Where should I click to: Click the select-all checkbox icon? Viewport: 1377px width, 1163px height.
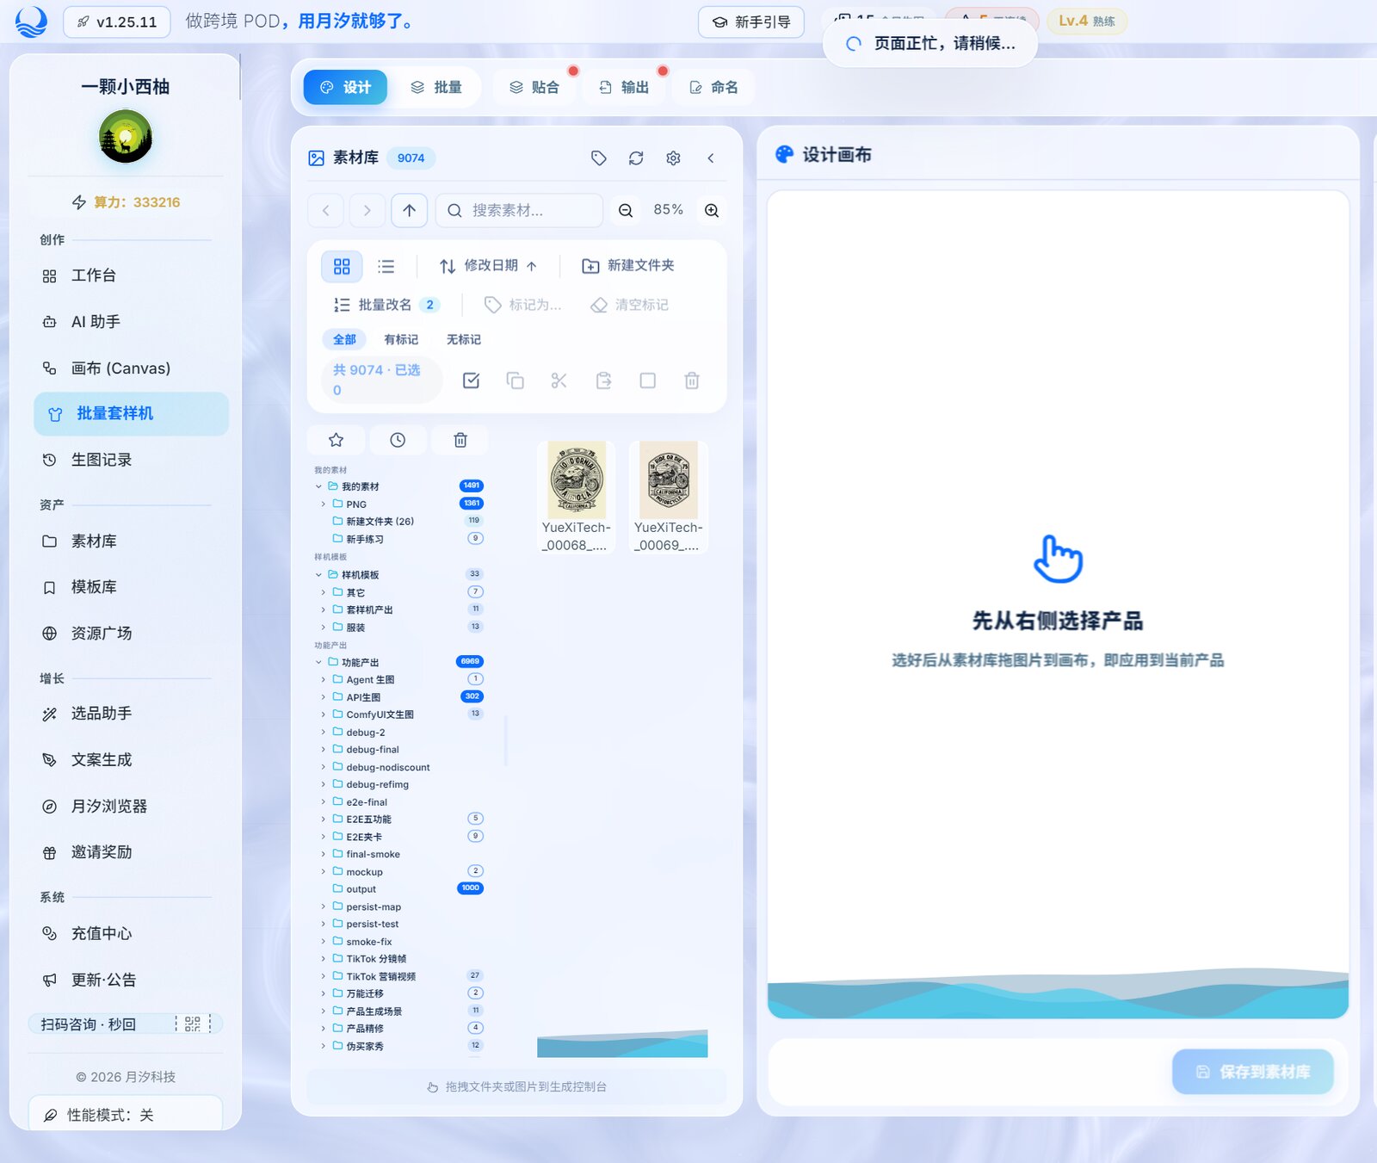pyautogui.click(x=471, y=380)
